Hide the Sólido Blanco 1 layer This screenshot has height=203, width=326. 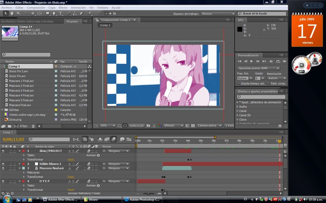pos(3,164)
